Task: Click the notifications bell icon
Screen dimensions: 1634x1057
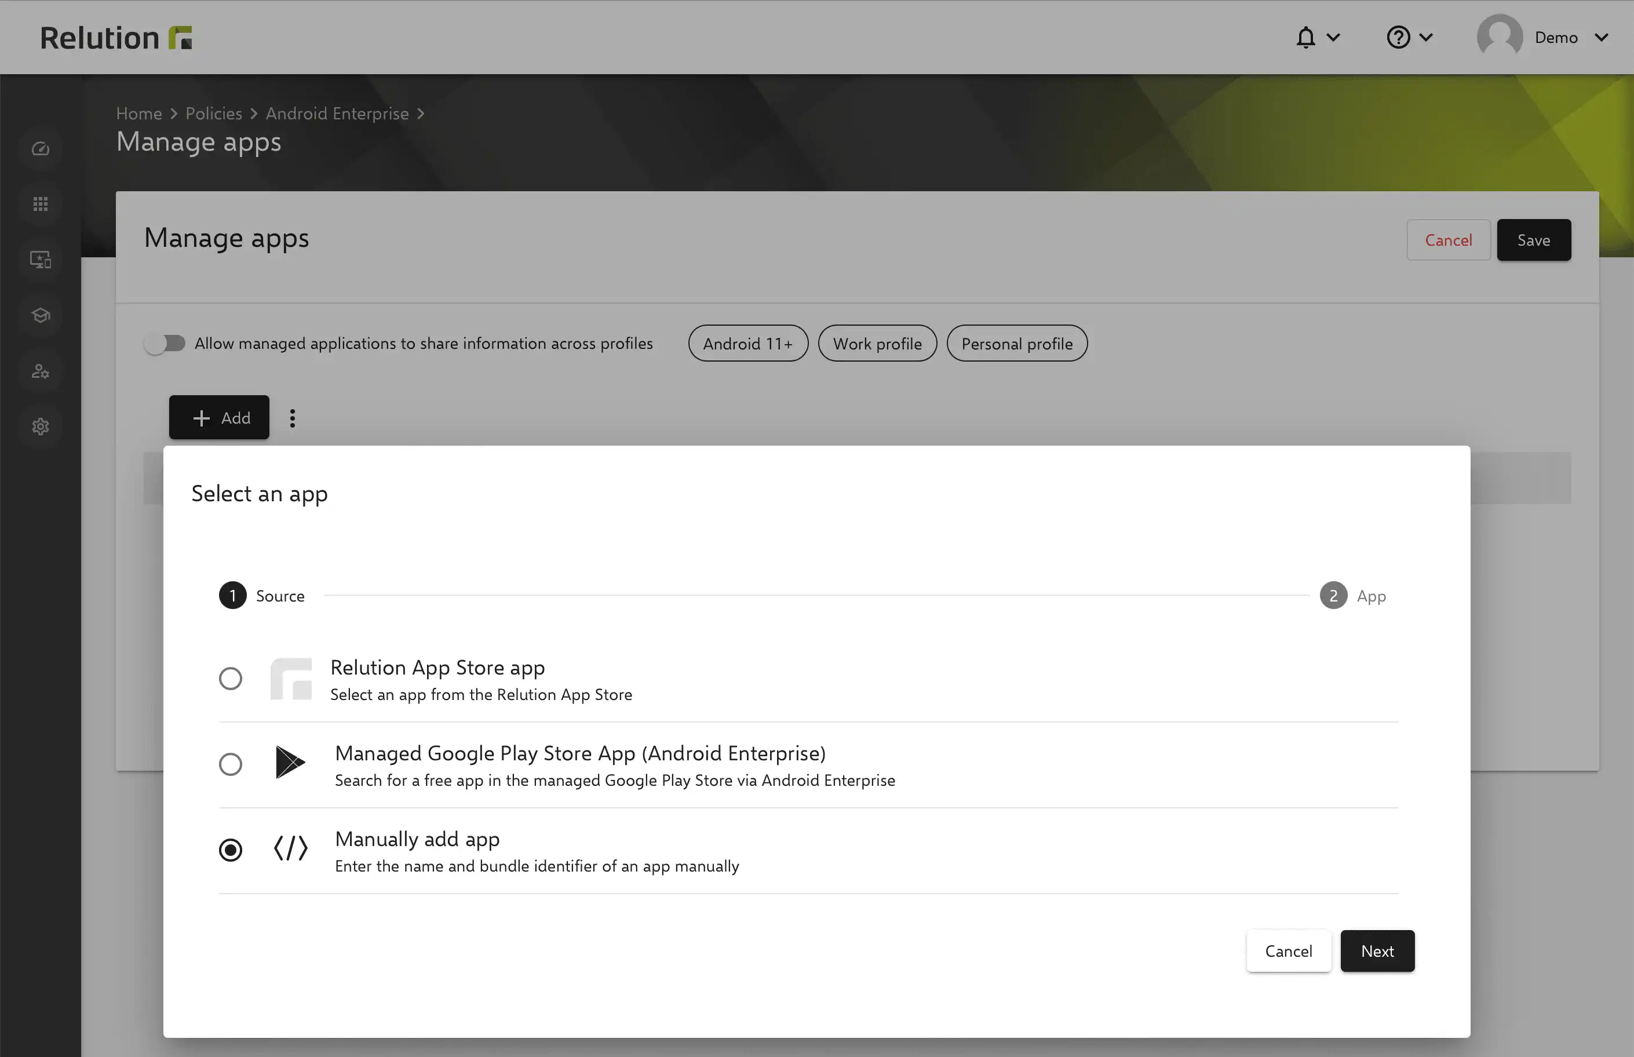Action: pos(1306,37)
